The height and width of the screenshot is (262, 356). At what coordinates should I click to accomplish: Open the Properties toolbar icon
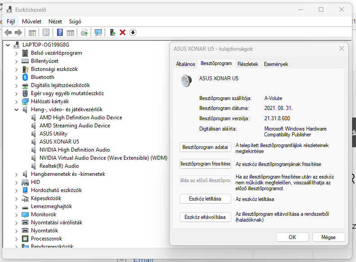point(46,32)
